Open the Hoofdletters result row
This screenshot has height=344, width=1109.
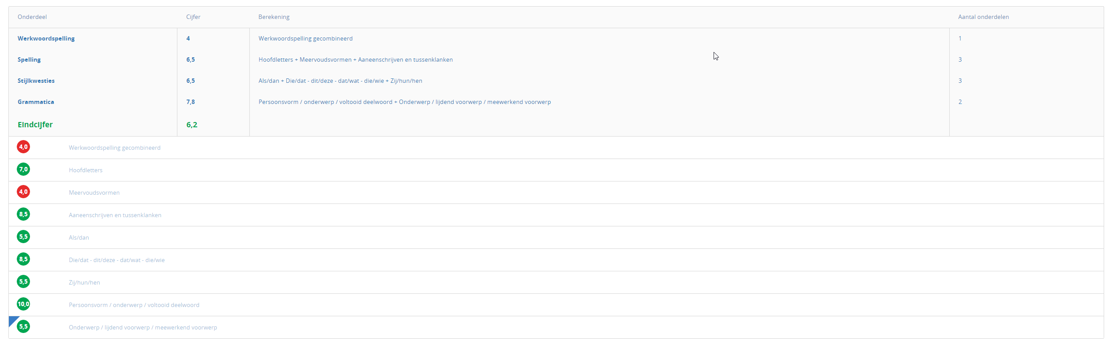pyautogui.click(x=86, y=170)
